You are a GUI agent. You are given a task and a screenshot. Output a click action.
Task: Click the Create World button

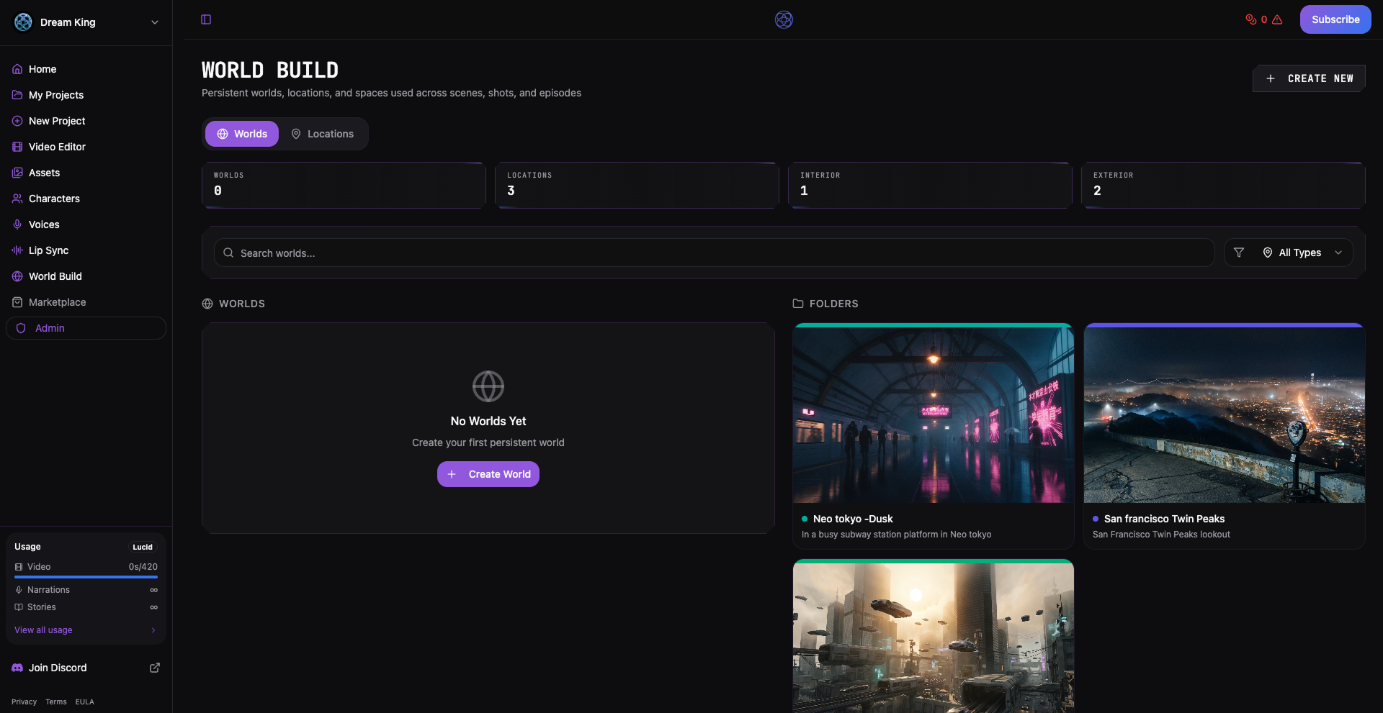point(488,474)
